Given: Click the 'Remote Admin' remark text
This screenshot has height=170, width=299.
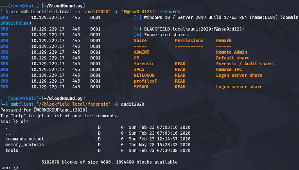Looking at the screenshot, I should [231, 52].
